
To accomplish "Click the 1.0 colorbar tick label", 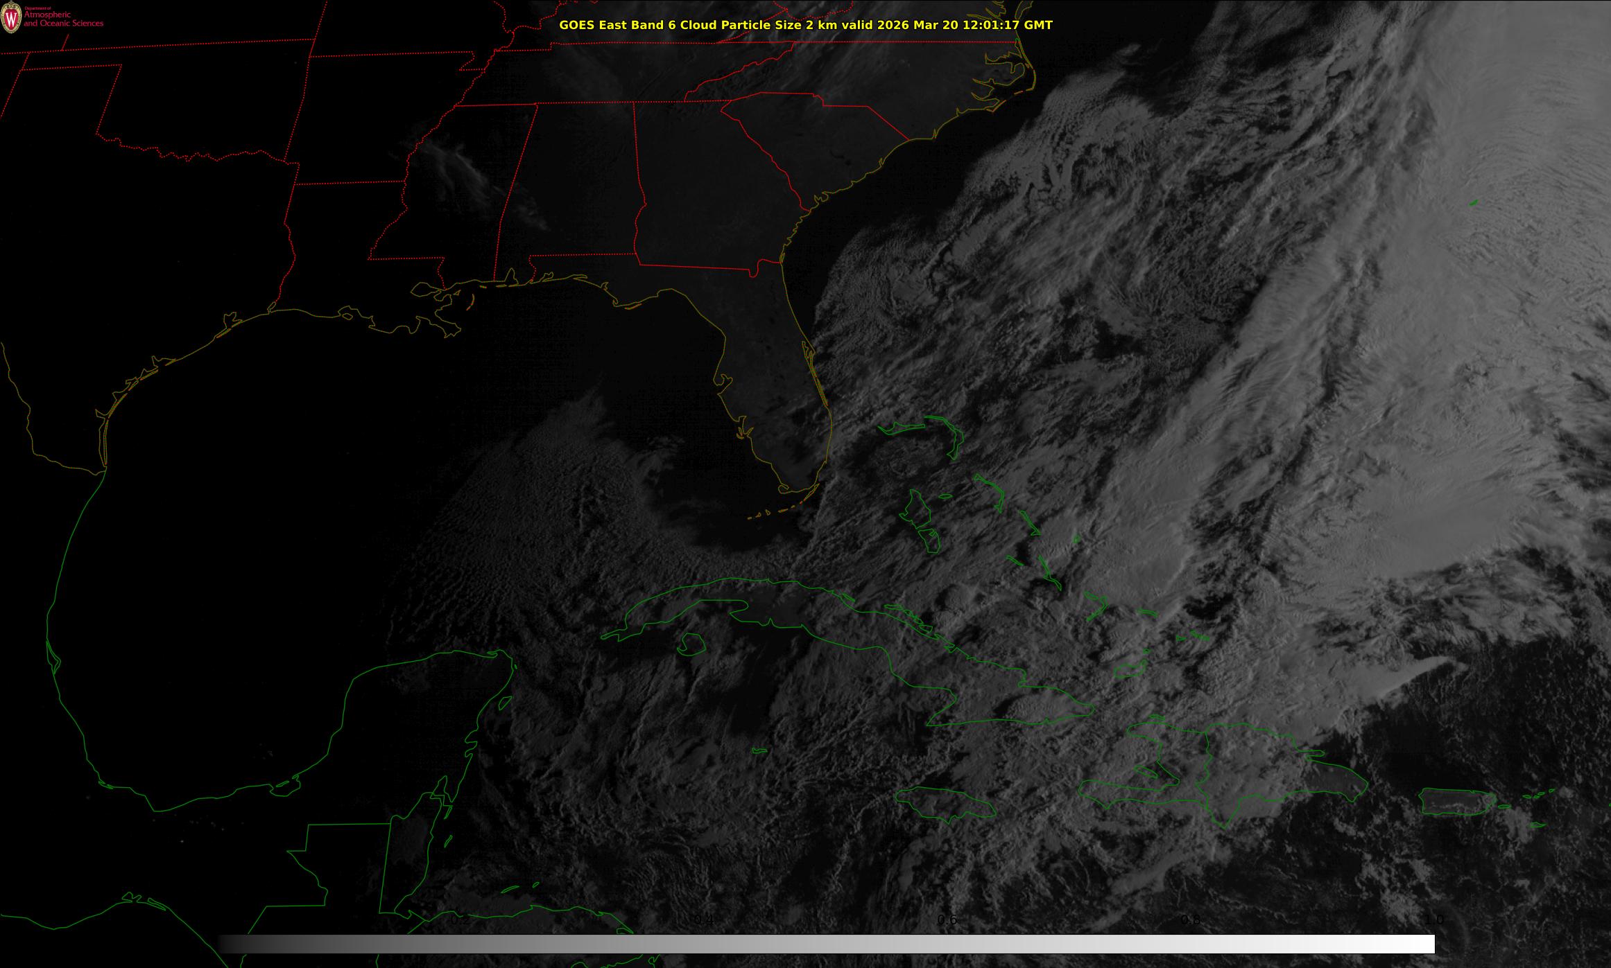I will point(1434,920).
